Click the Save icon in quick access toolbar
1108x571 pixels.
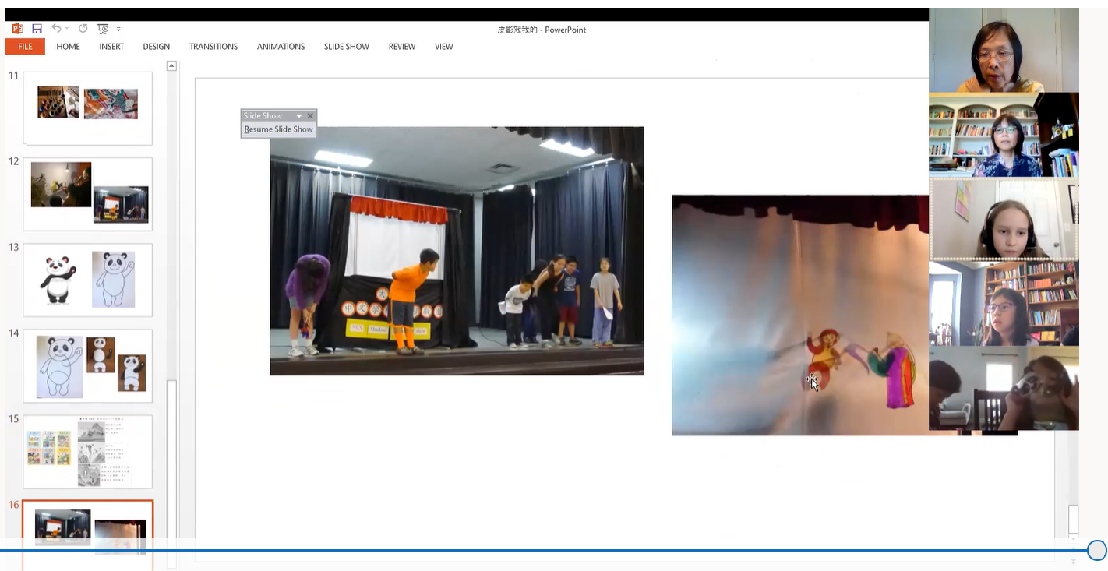pyautogui.click(x=37, y=29)
